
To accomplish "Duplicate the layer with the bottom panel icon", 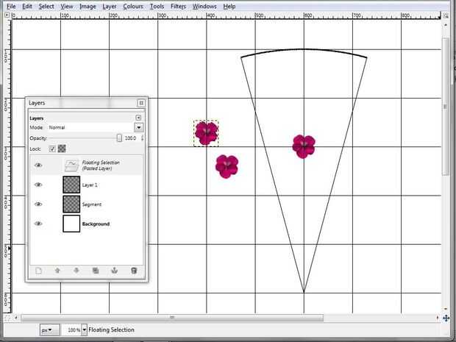I will pos(96,271).
